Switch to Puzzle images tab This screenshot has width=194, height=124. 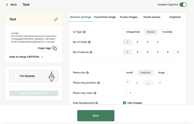point(129,17)
